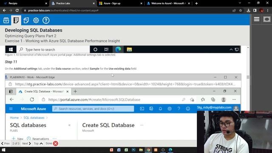Collapse the SQL databases pane
The image size is (272, 153).
69,125
